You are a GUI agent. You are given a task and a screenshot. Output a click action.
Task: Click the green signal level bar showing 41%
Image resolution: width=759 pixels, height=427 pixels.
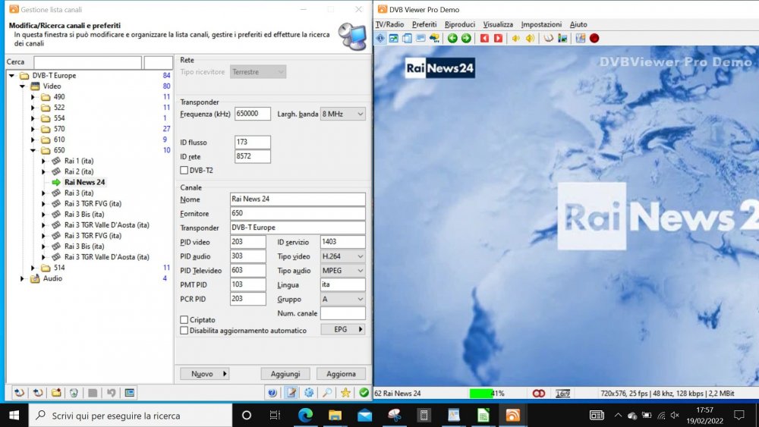pos(481,394)
